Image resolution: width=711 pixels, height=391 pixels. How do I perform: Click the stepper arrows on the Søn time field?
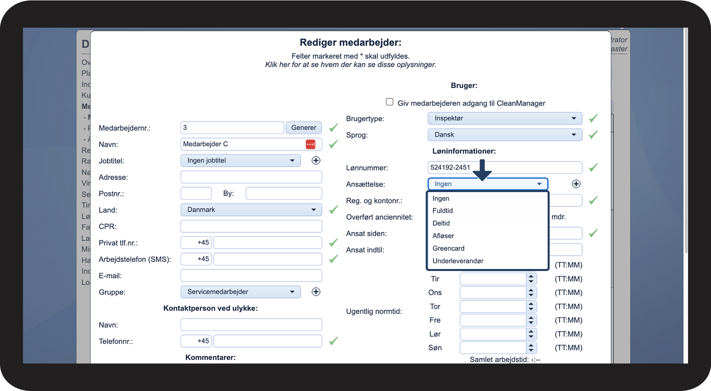pos(531,348)
